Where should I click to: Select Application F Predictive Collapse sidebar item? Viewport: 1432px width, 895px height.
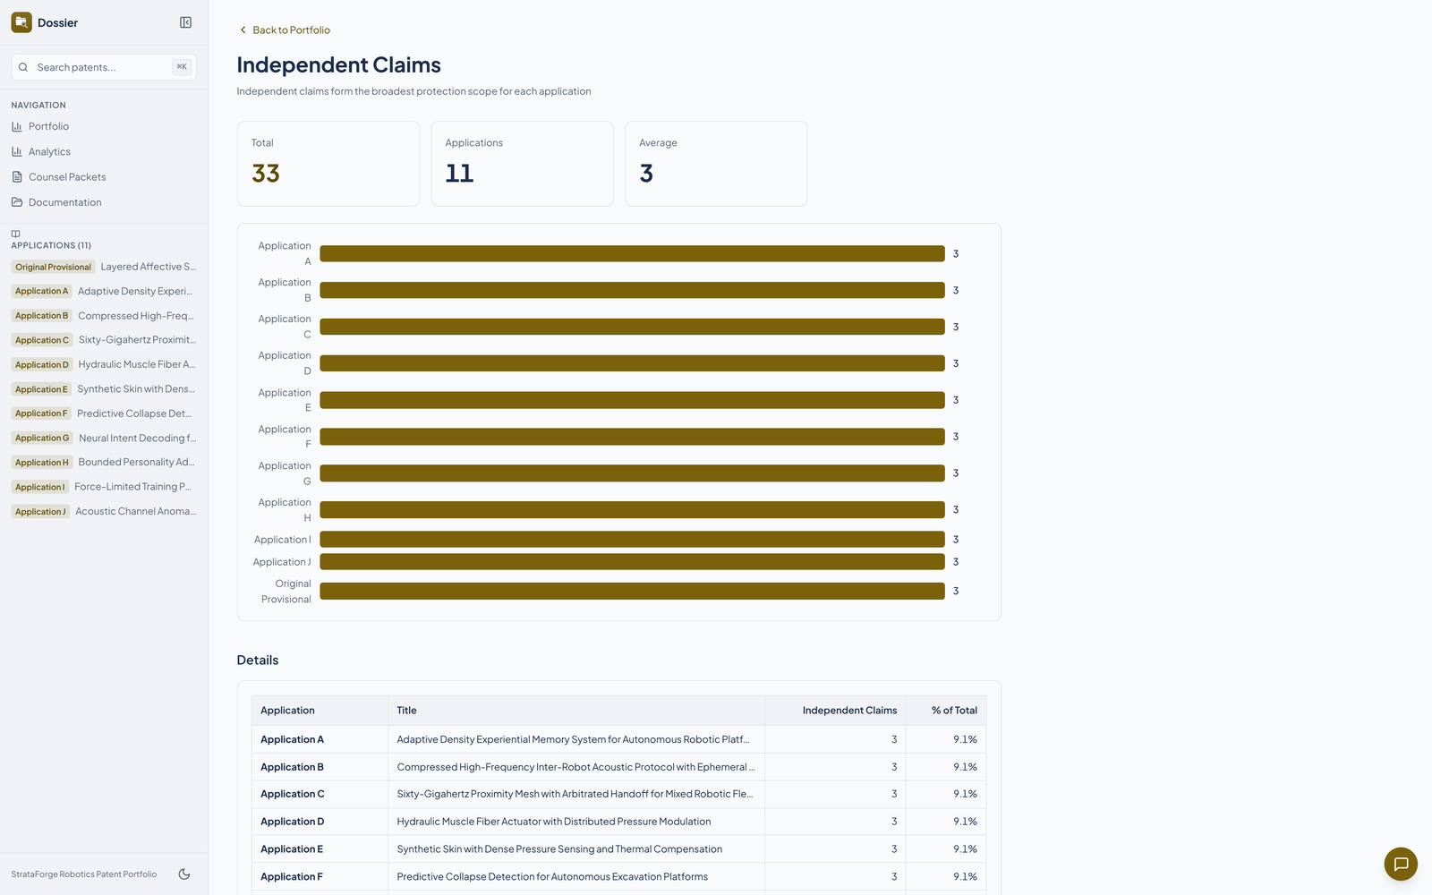[x=104, y=413]
